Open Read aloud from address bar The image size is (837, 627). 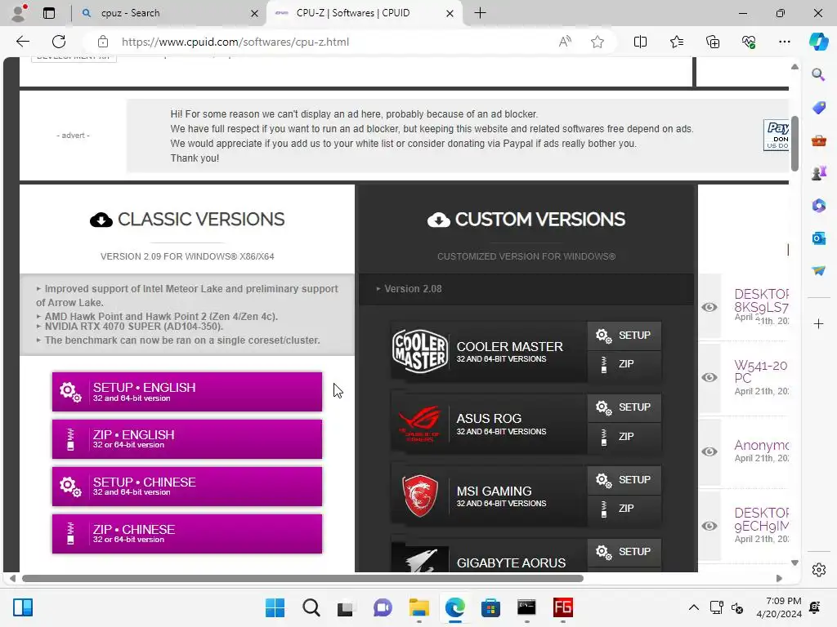(x=565, y=42)
